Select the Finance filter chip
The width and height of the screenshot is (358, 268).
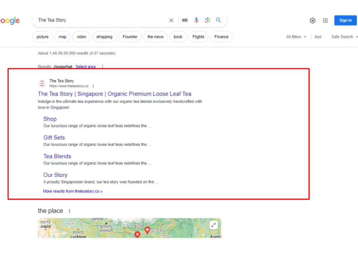221,37
